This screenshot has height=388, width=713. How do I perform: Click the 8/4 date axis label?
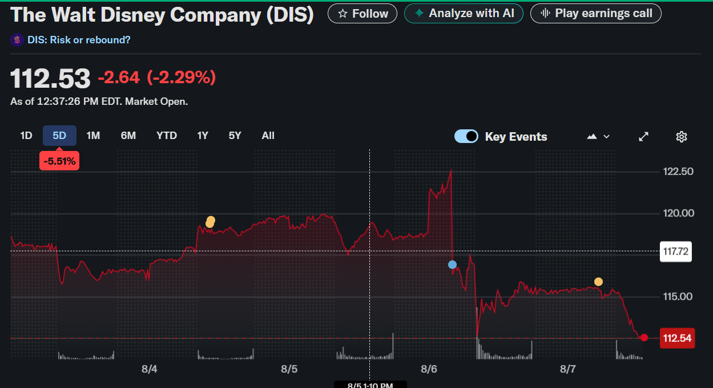coord(150,369)
